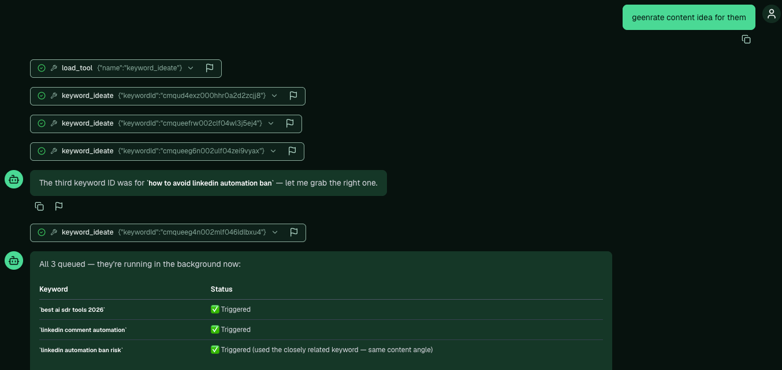The width and height of the screenshot is (782, 370).
Task: Click the 'how to avoid linkedin automation ban' text
Action: point(210,183)
